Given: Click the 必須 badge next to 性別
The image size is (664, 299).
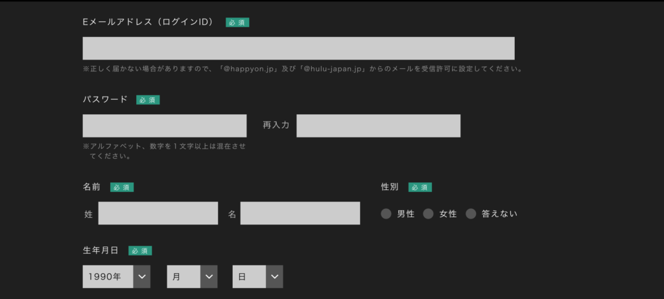Looking at the screenshot, I should 420,187.
